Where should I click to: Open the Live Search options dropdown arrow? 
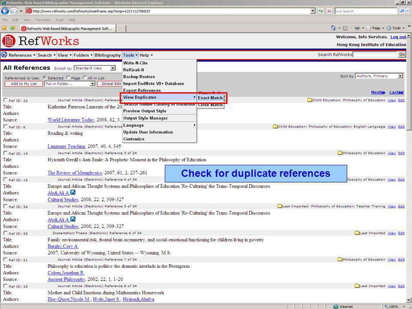tap(408, 11)
